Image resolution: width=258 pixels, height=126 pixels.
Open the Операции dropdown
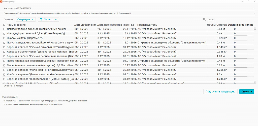point(26,19)
